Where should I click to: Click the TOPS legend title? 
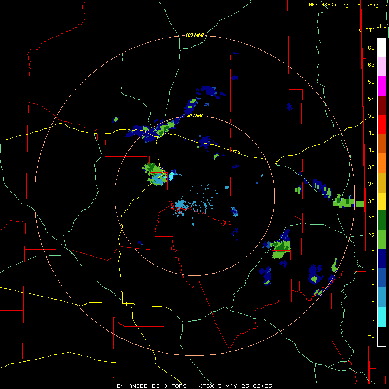click(x=380, y=26)
